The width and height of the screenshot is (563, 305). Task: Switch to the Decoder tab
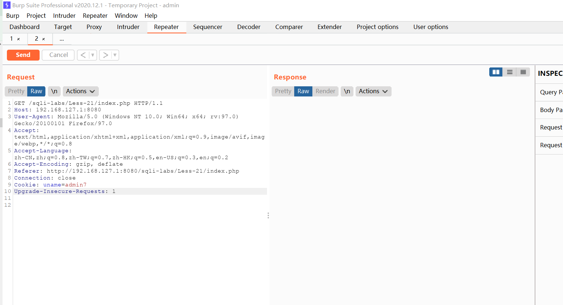(x=249, y=27)
